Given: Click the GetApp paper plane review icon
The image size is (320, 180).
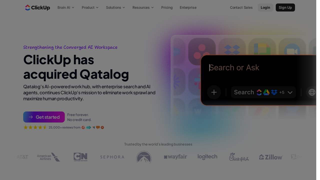Looking at the screenshot, I should pyautogui.click(x=93, y=127).
